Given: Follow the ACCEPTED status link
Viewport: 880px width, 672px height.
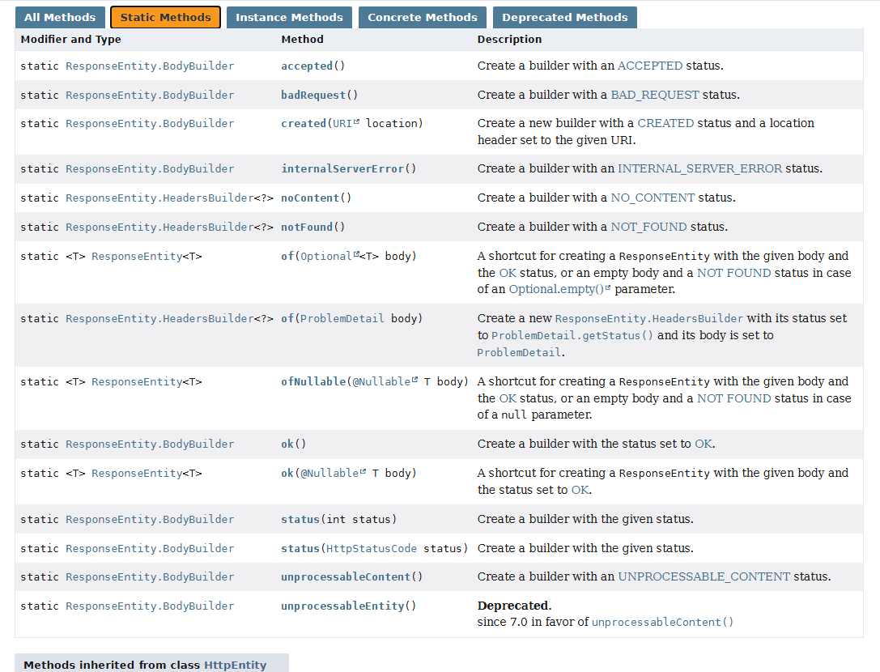Looking at the screenshot, I should point(650,66).
